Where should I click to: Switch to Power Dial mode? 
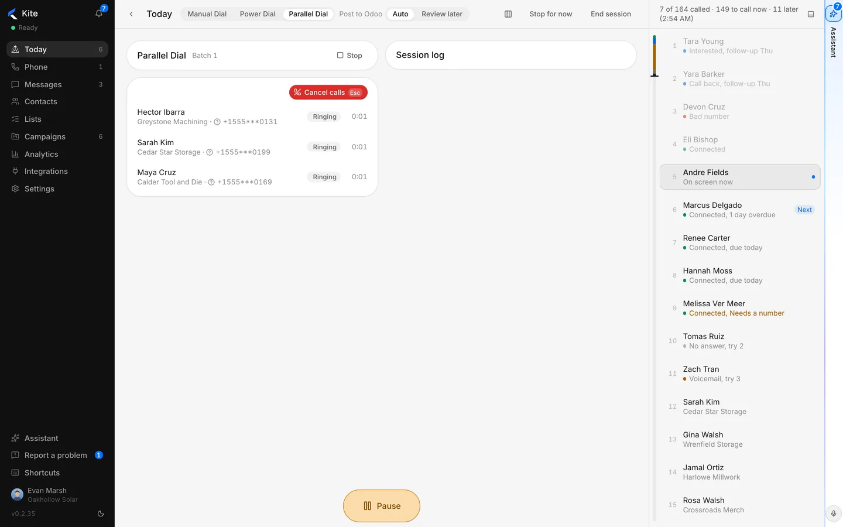[x=258, y=14]
